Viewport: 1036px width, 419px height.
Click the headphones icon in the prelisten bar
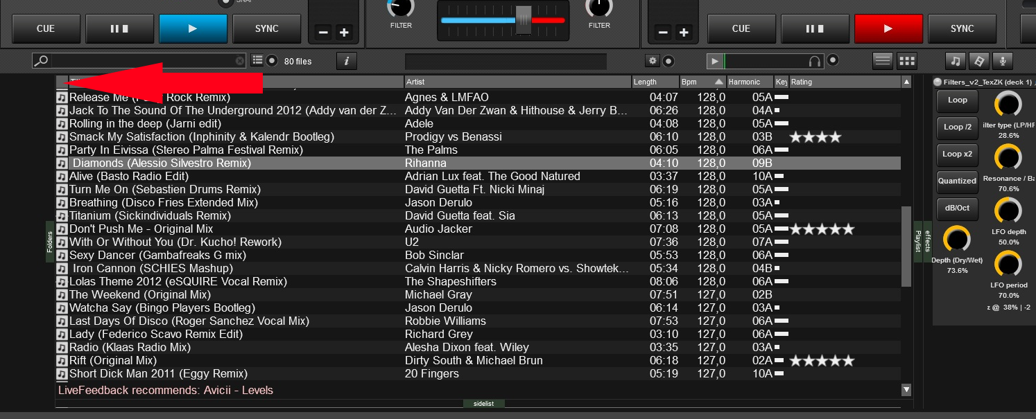click(815, 61)
